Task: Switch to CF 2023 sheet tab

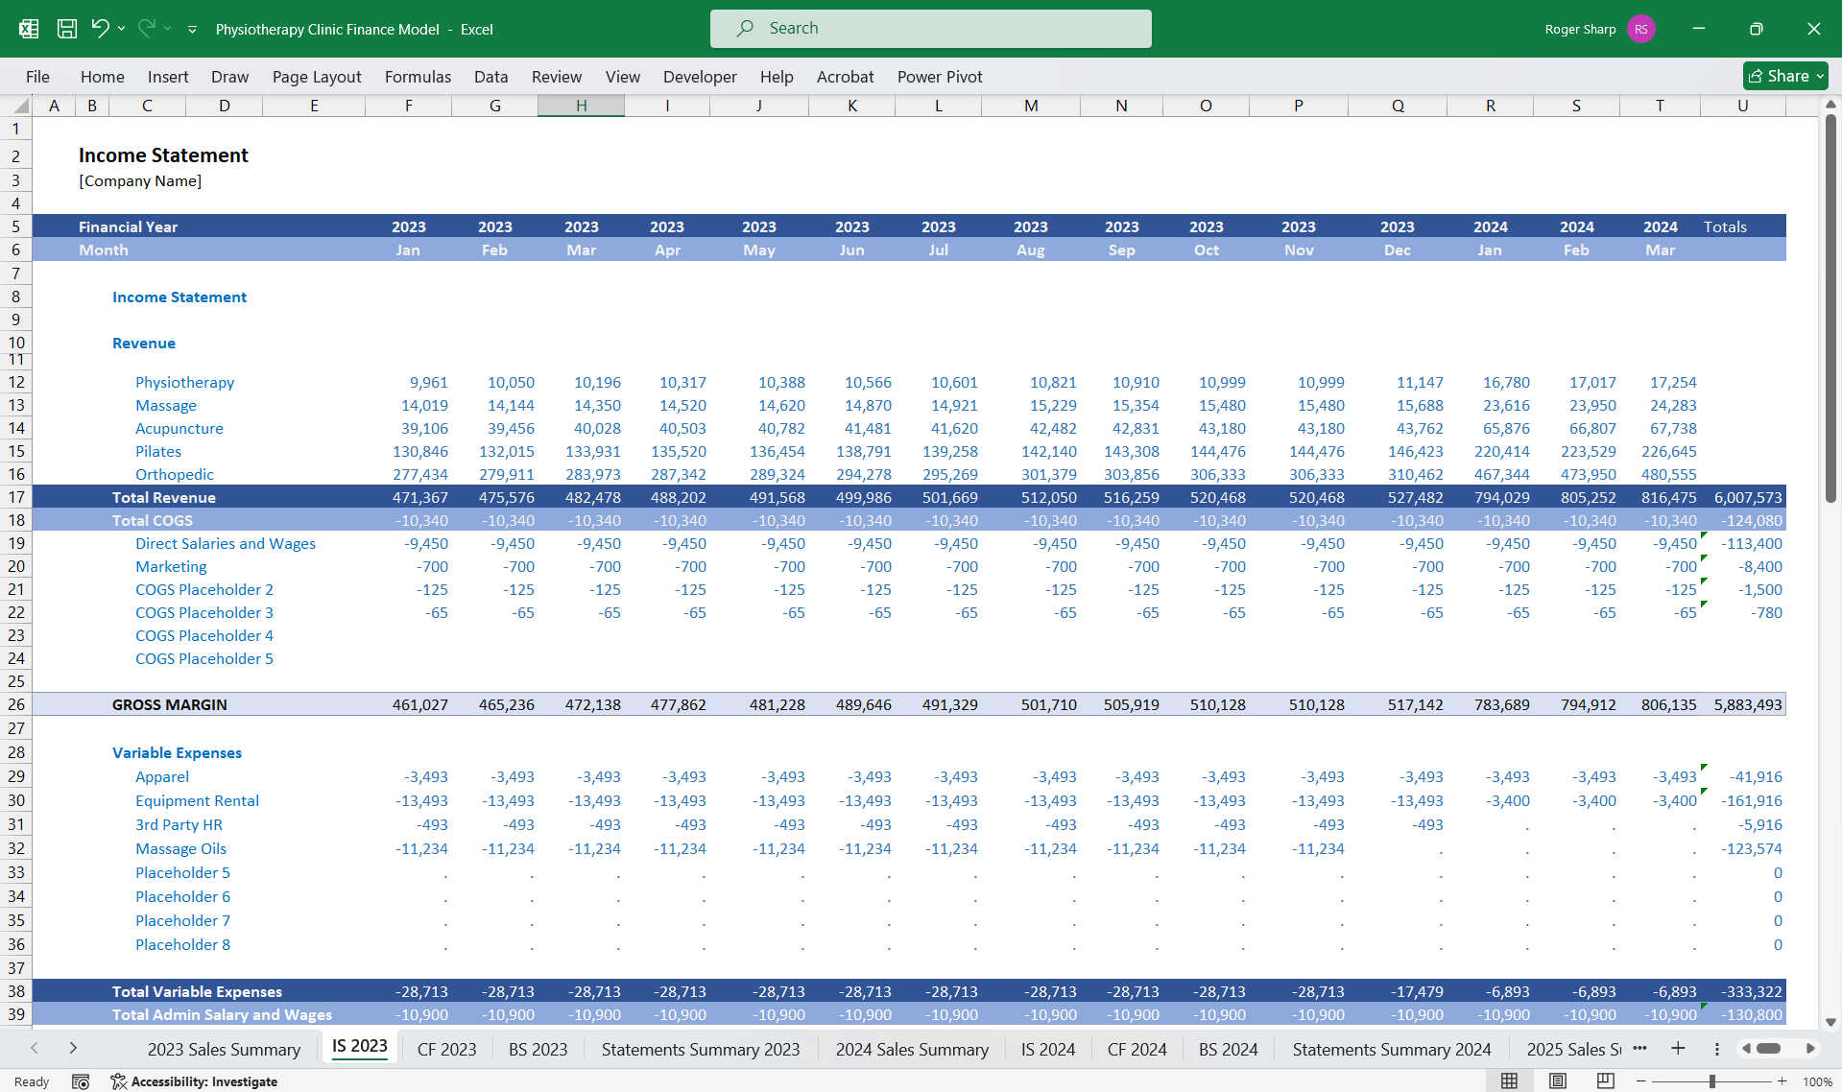Action: 446,1050
